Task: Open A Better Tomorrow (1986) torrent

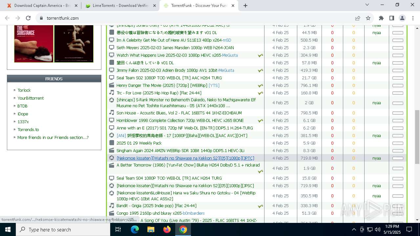Action: [188, 165]
